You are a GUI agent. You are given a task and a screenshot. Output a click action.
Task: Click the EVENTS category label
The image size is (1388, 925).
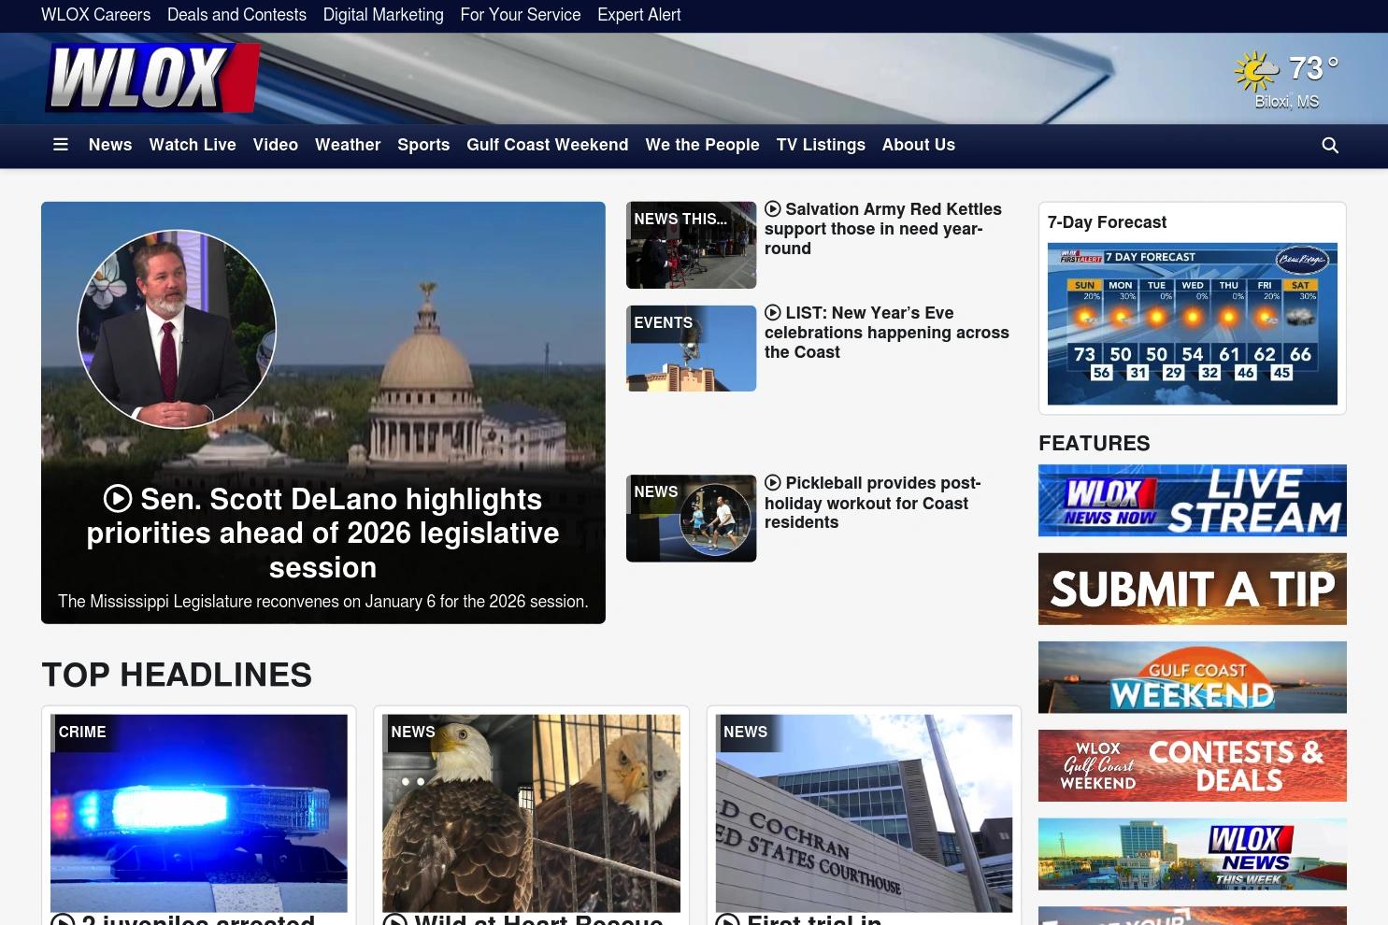(664, 323)
